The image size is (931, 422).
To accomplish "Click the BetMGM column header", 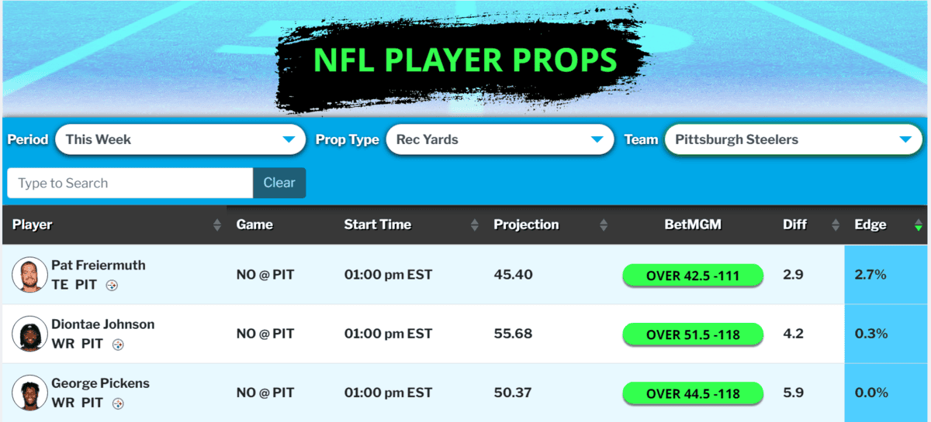I will (693, 225).
